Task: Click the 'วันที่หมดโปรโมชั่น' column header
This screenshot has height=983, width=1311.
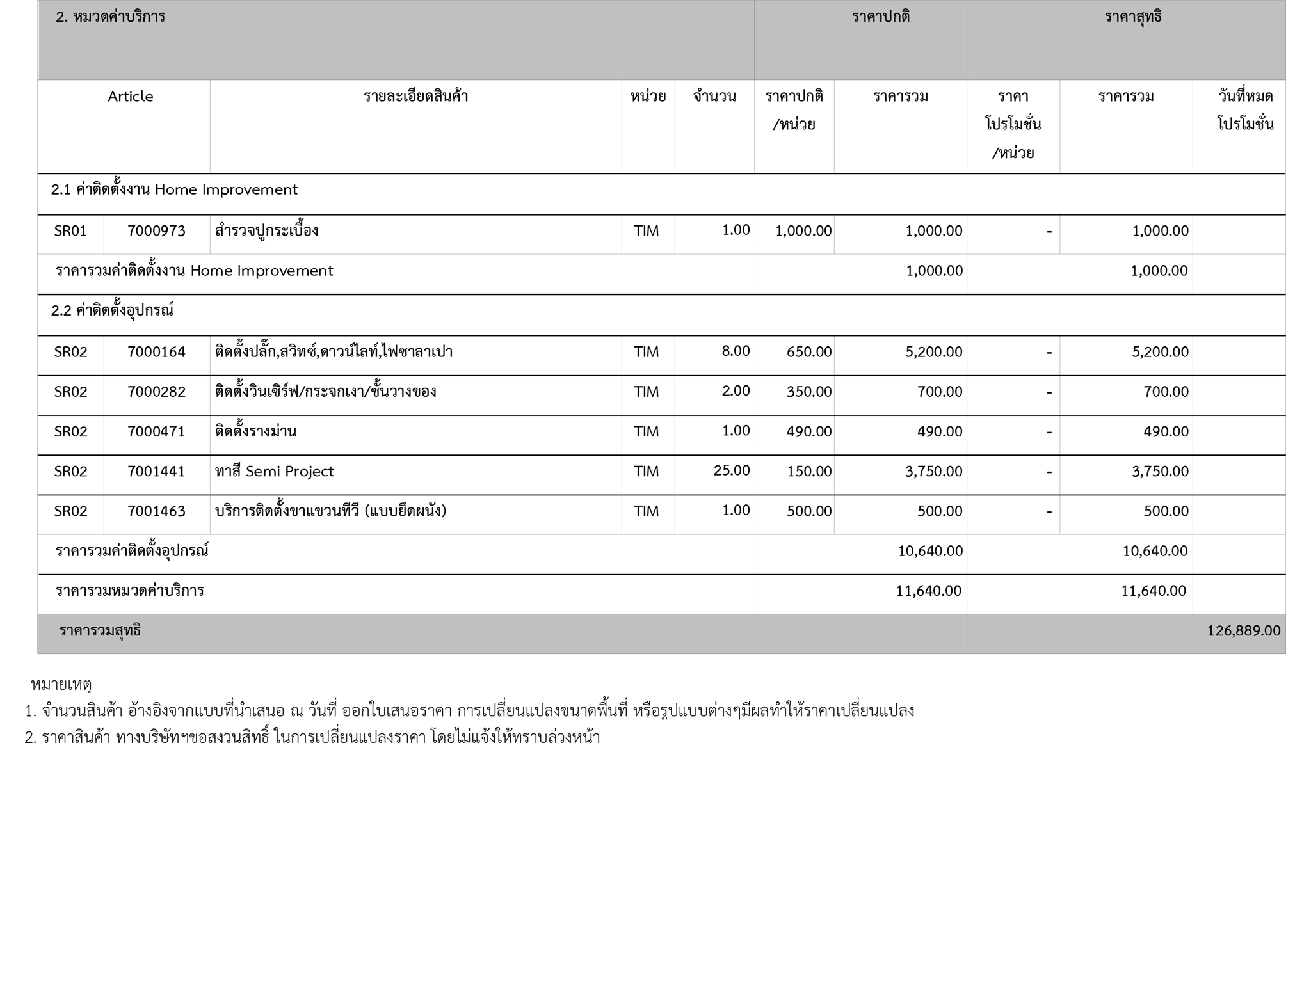Action: (1244, 110)
